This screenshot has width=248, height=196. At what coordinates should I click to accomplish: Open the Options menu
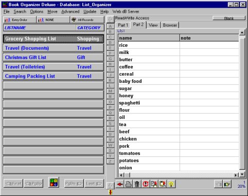tap(37, 12)
